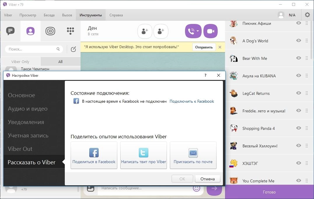The height and width of the screenshot is (199, 314).
Task: Toggle visibility of Freddie, лето и музыка! pack
Action: [x=299, y=111]
